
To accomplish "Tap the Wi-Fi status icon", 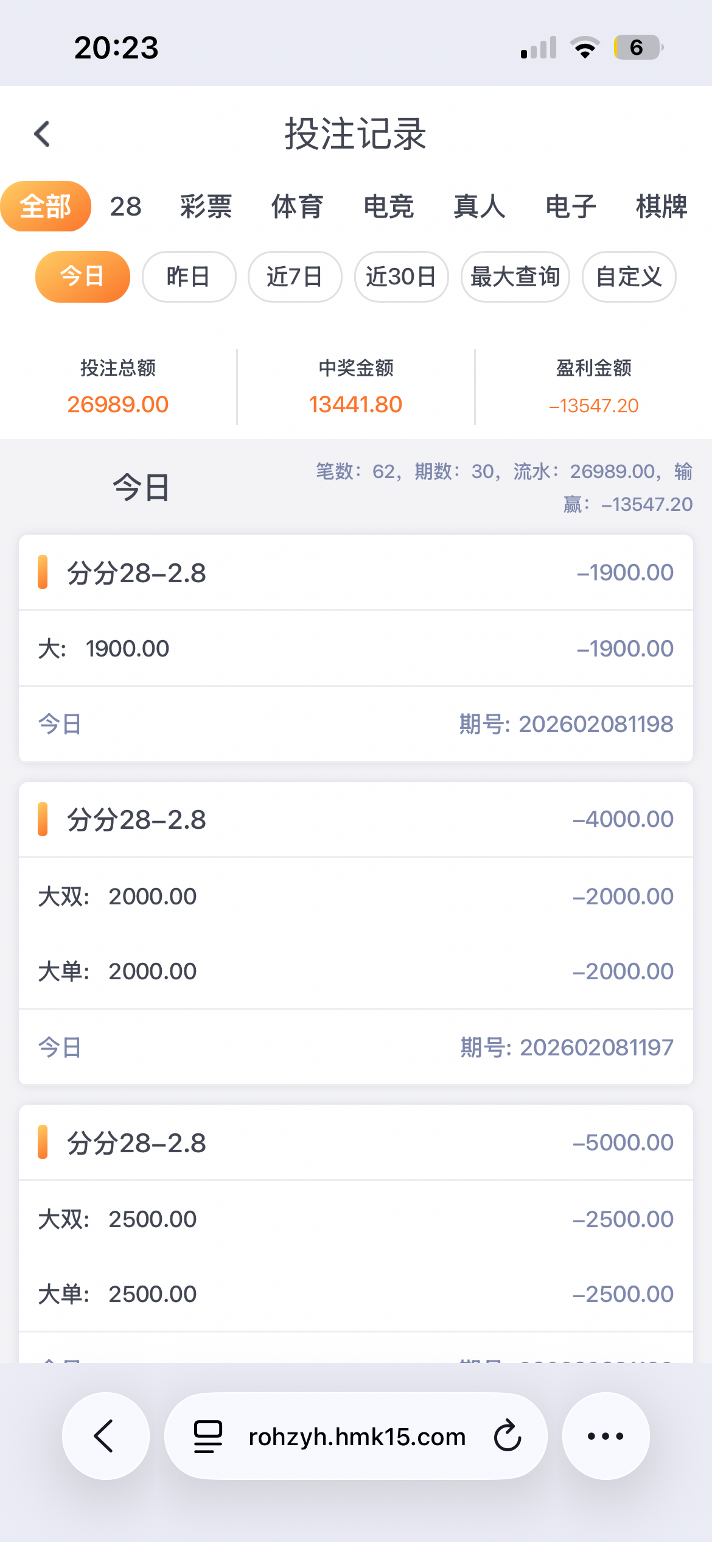I will pos(585,48).
